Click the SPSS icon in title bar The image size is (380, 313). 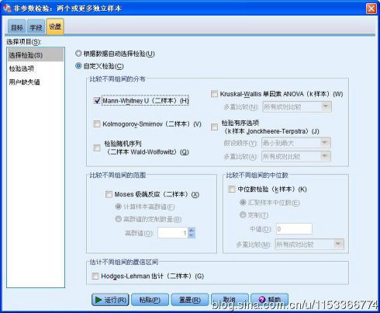click(7, 8)
